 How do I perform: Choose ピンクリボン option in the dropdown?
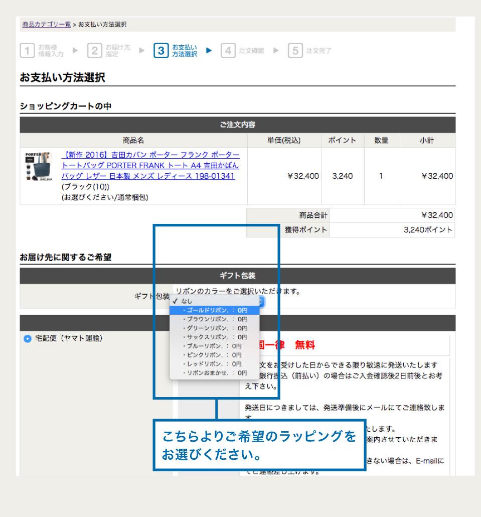coord(215,355)
